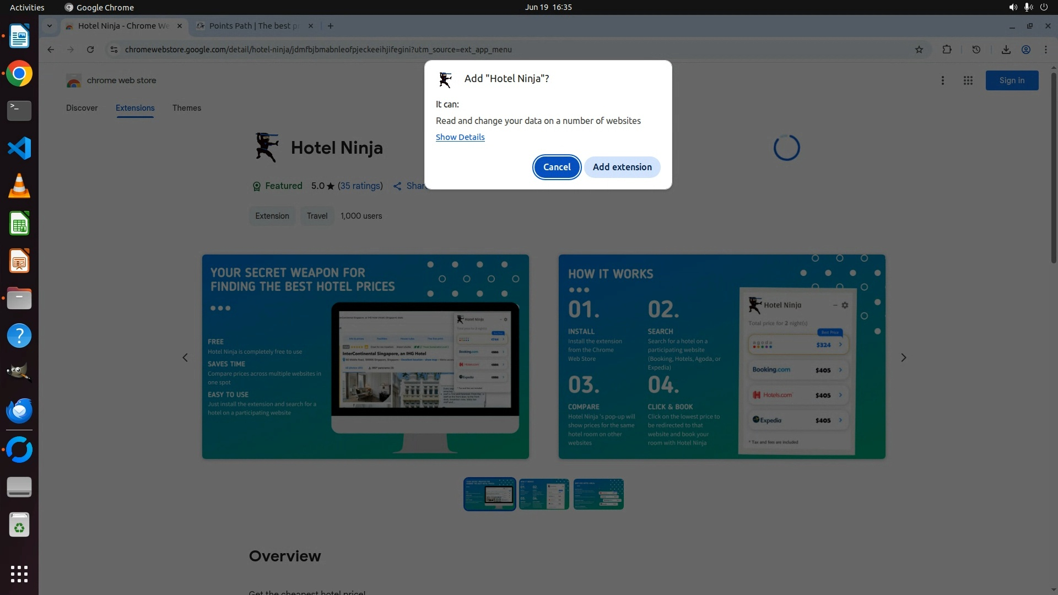Open the system volume icon

tap(1013, 7)
